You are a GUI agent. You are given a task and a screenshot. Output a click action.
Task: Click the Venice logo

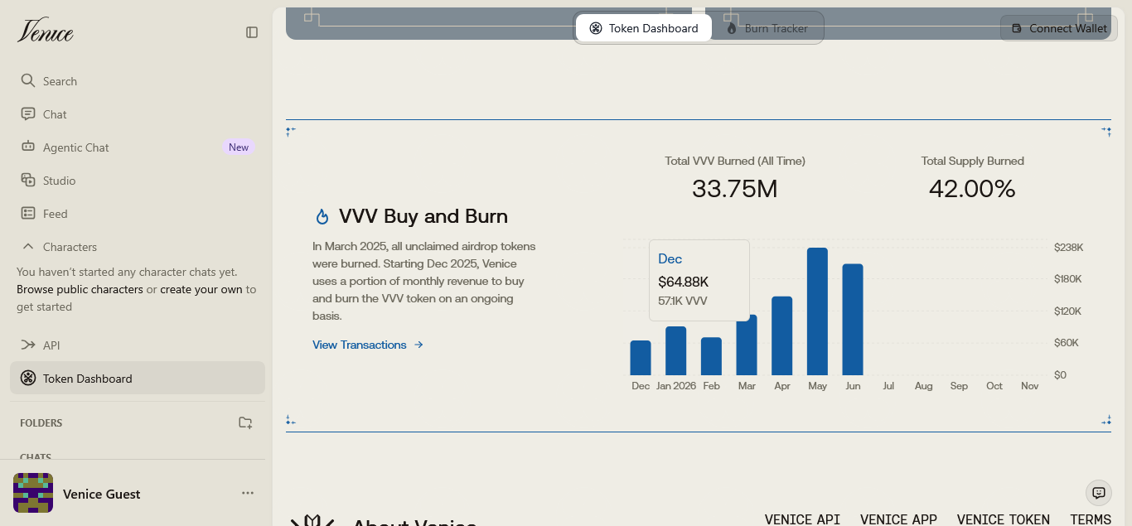tap(46, 31)
